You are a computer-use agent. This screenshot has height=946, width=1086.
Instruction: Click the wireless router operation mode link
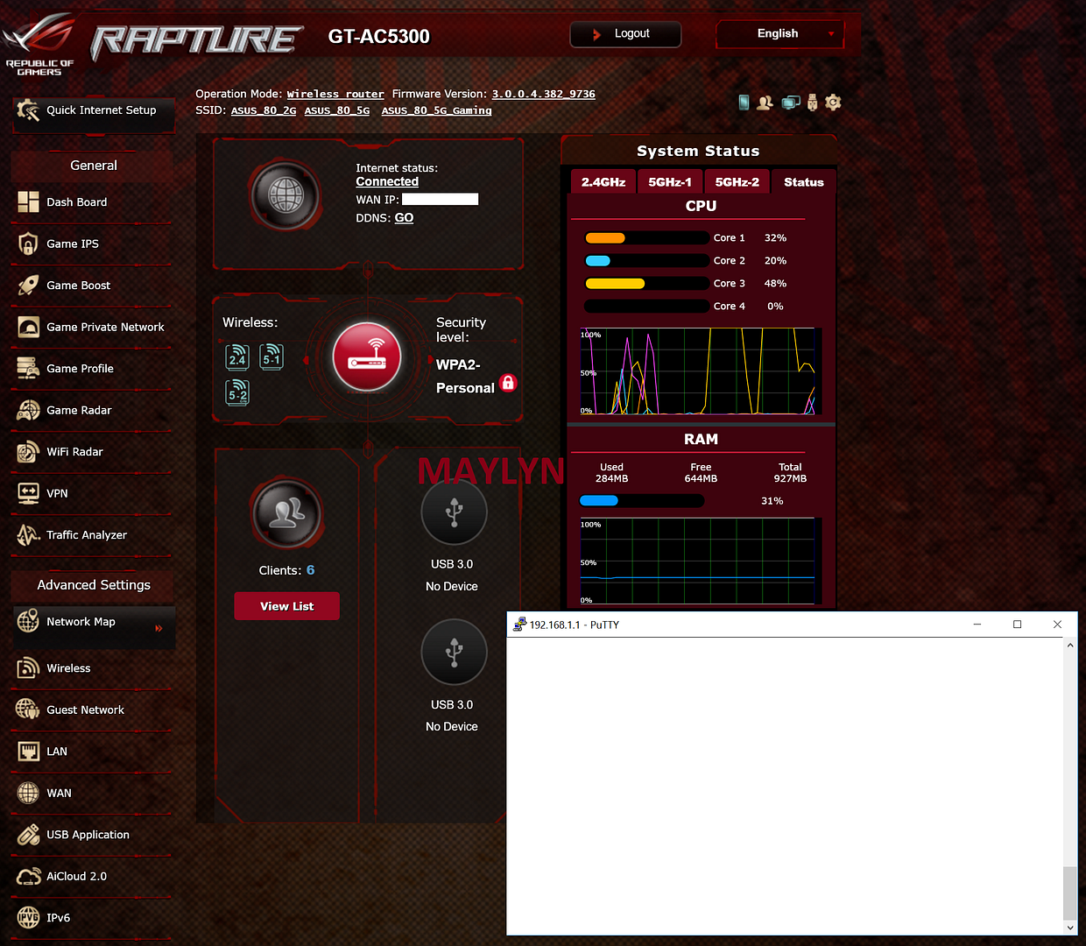click(335, 95)
